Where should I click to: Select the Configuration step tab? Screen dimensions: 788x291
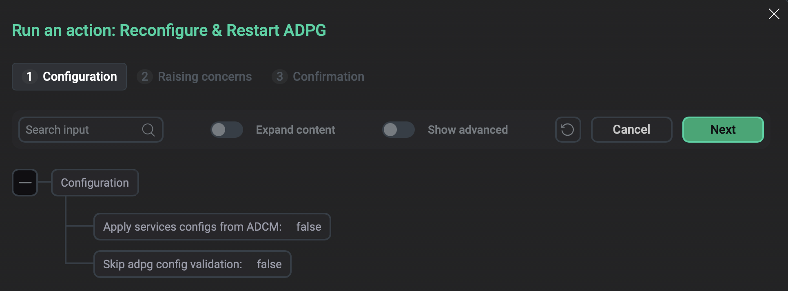point(69,77)
